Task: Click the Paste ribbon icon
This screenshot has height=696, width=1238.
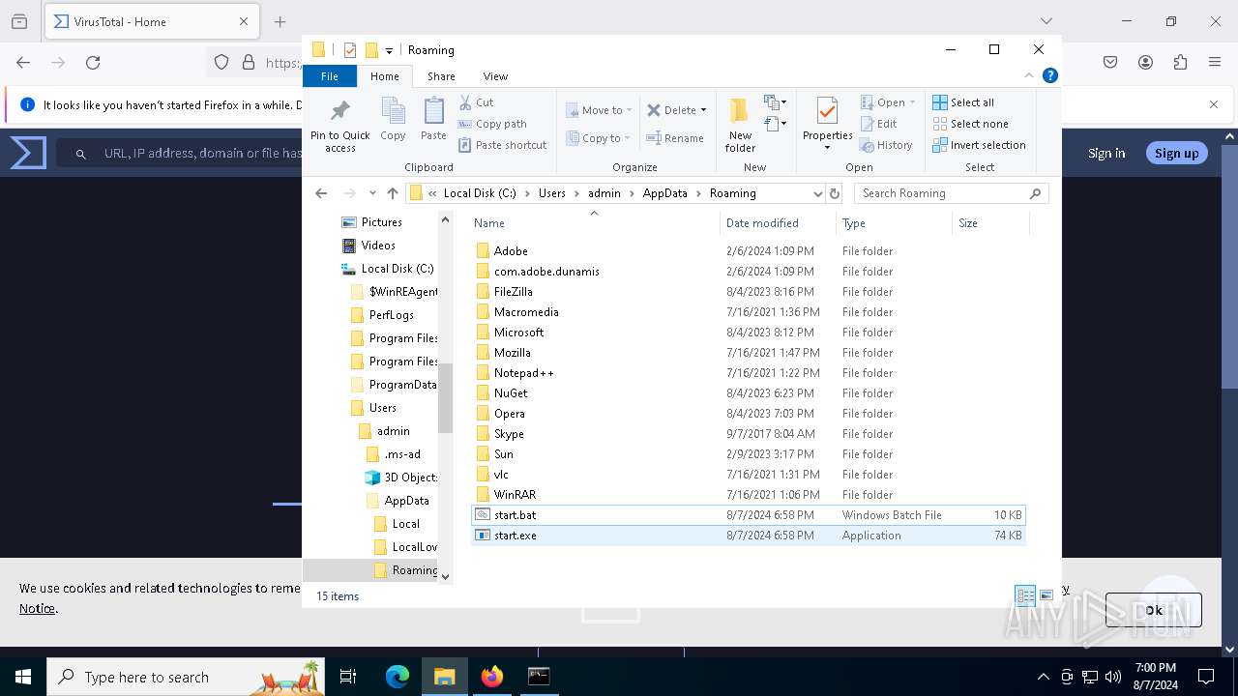Action: pos(433,120)
